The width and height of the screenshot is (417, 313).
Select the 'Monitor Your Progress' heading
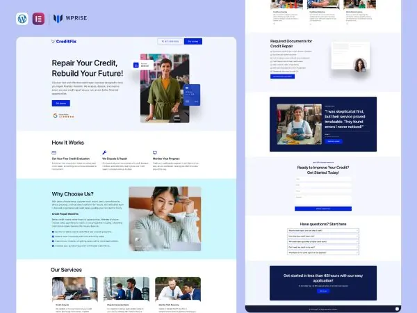pos(166,159)
